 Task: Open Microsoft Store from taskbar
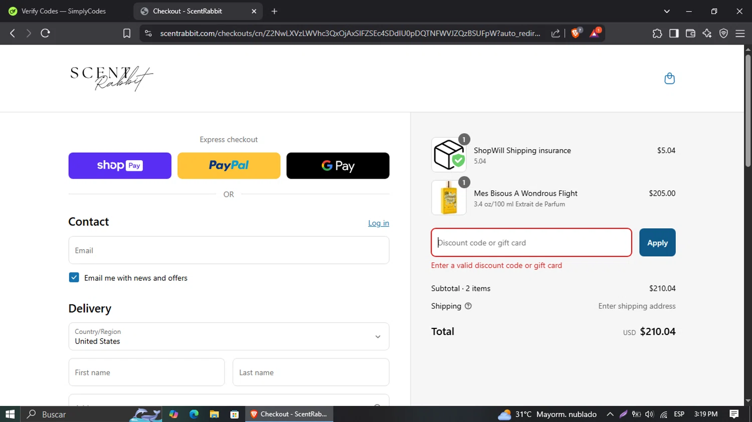234,414
